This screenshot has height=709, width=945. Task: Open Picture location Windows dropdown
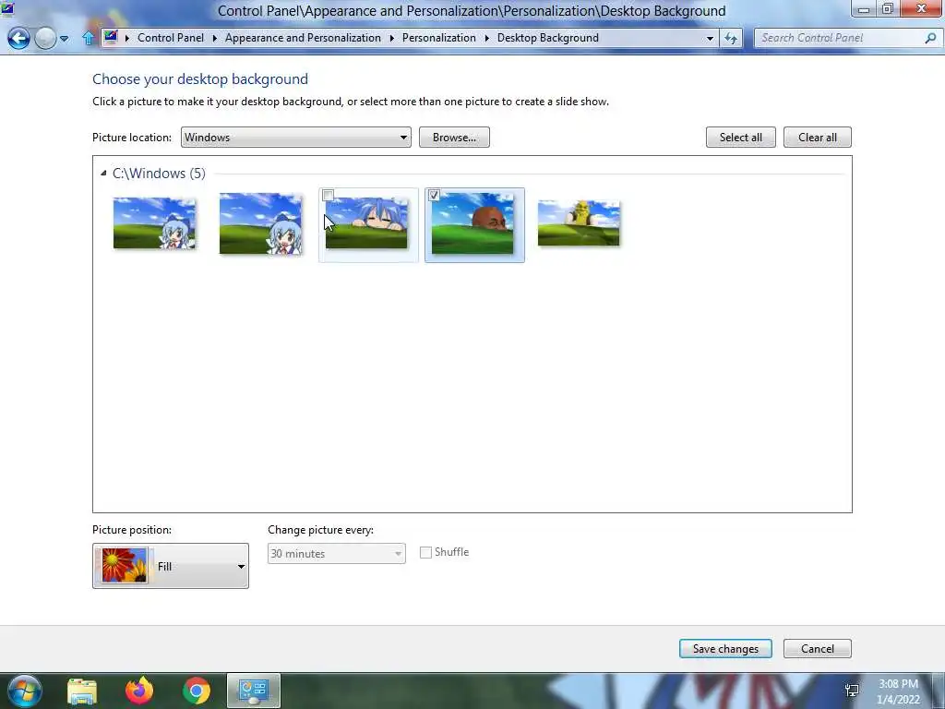(296, 138)
